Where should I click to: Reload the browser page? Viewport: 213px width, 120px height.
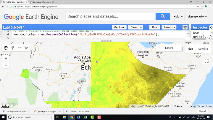[x=11, y=7]
